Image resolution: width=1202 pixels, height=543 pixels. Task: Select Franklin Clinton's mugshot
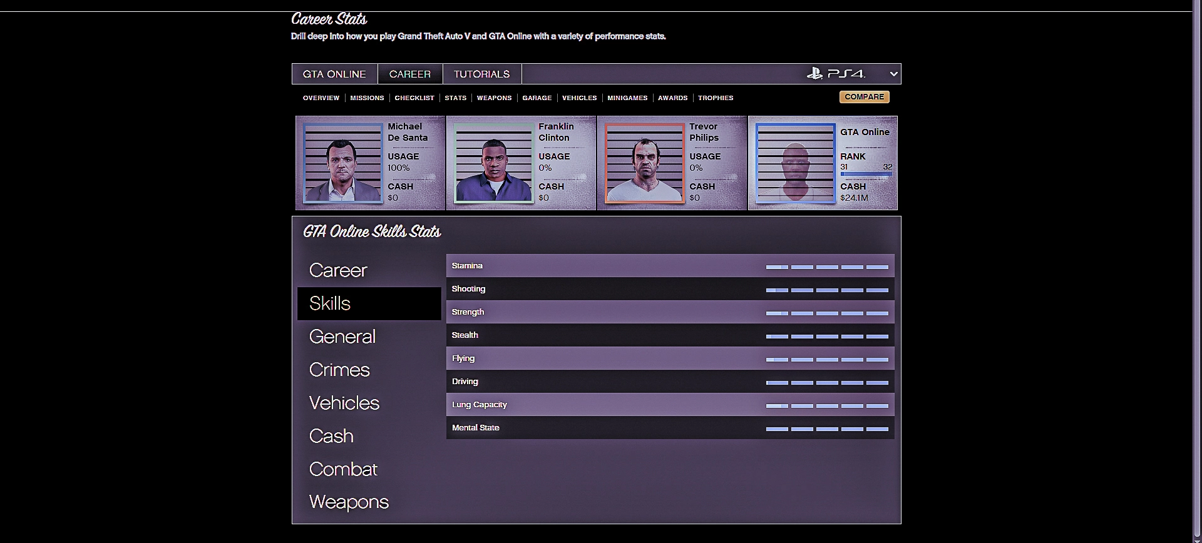[494, 163]
